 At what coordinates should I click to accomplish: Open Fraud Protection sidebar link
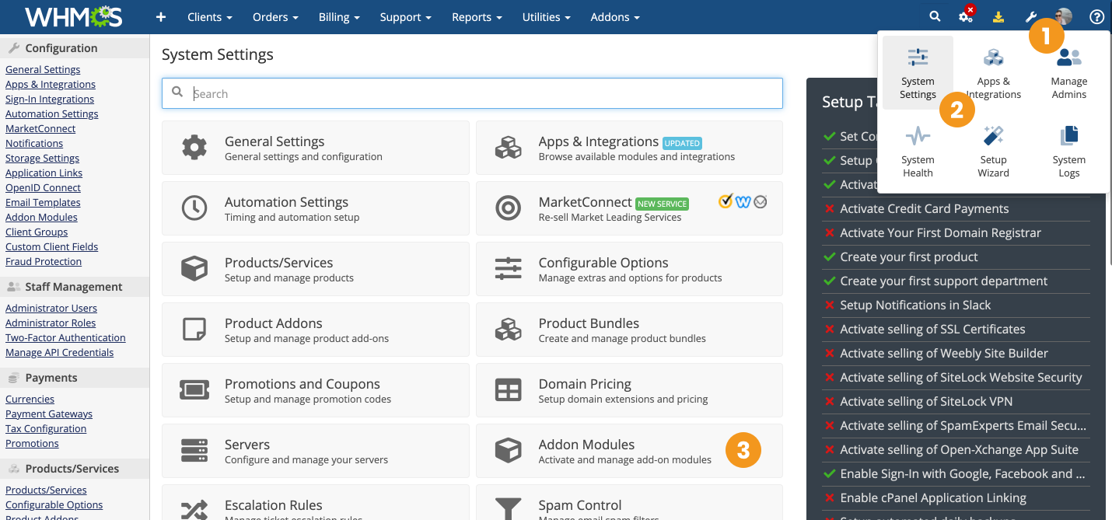coord(44,261)
